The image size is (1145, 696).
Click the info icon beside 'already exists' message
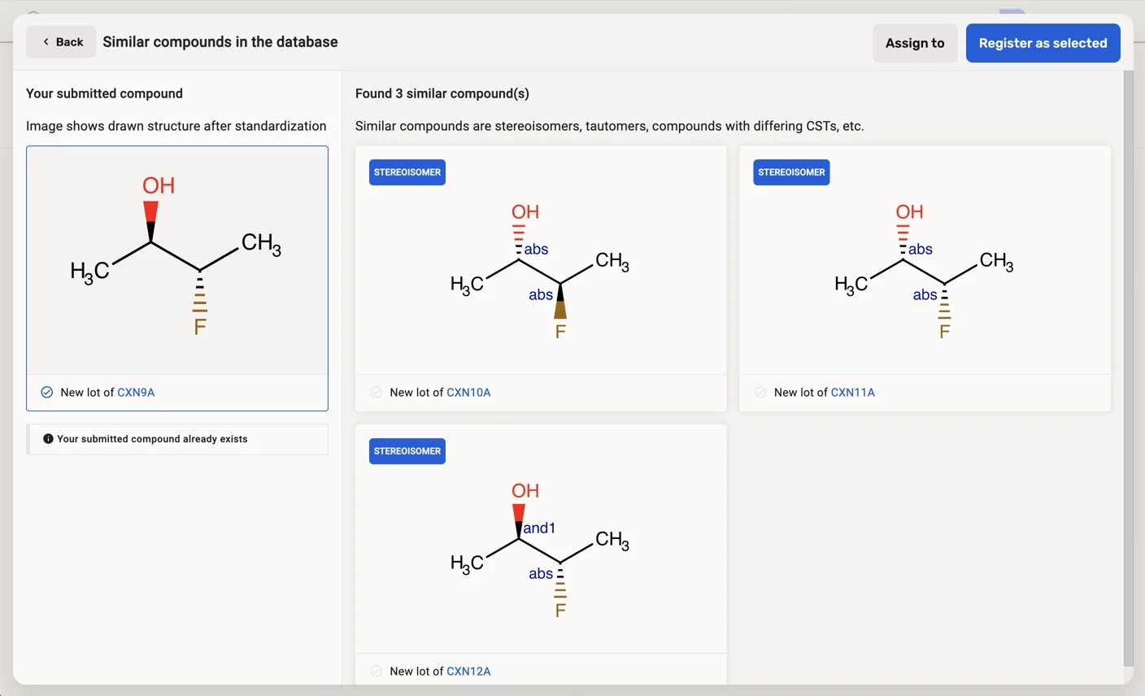pos(48,439)
